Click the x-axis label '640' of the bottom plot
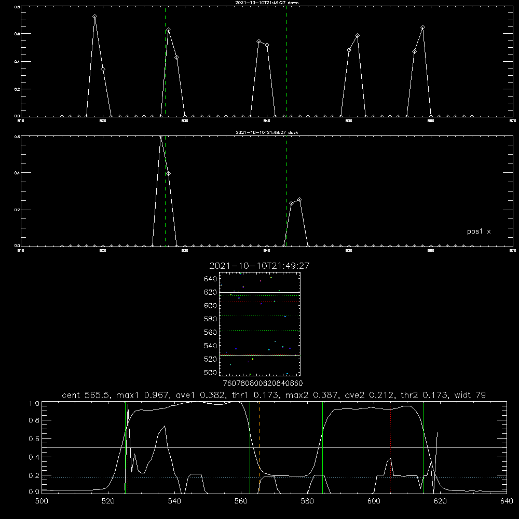This screenshot has height=519, width=519. [x=507, y=501]
